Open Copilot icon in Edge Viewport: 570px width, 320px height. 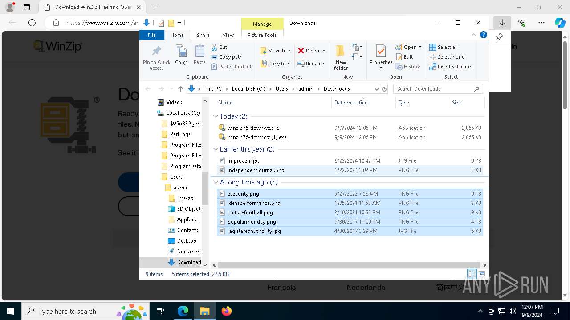tap(560, 23)
